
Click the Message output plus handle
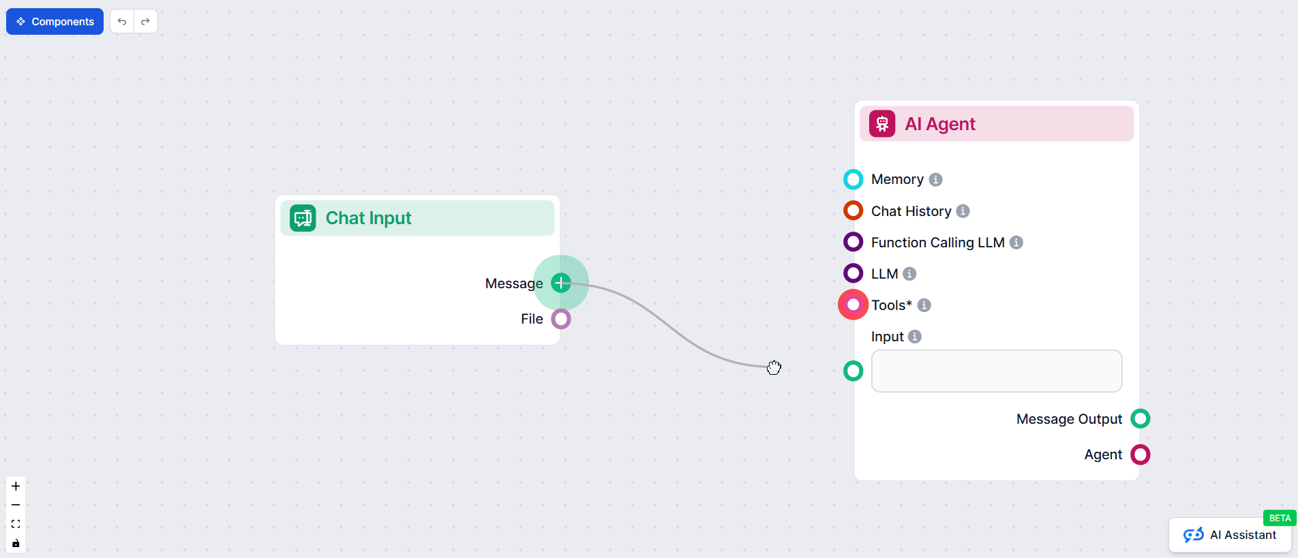click(x=560, y=283)
